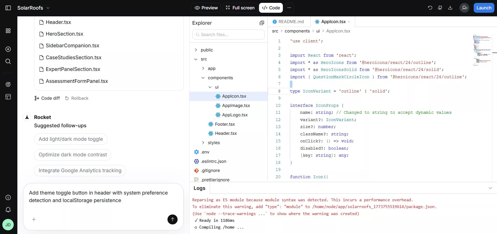
Task: Switch to Preview view
Action: 206,8
